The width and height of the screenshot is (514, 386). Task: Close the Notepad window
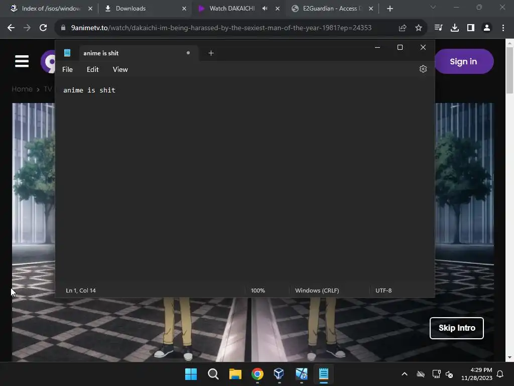[423, 47]
